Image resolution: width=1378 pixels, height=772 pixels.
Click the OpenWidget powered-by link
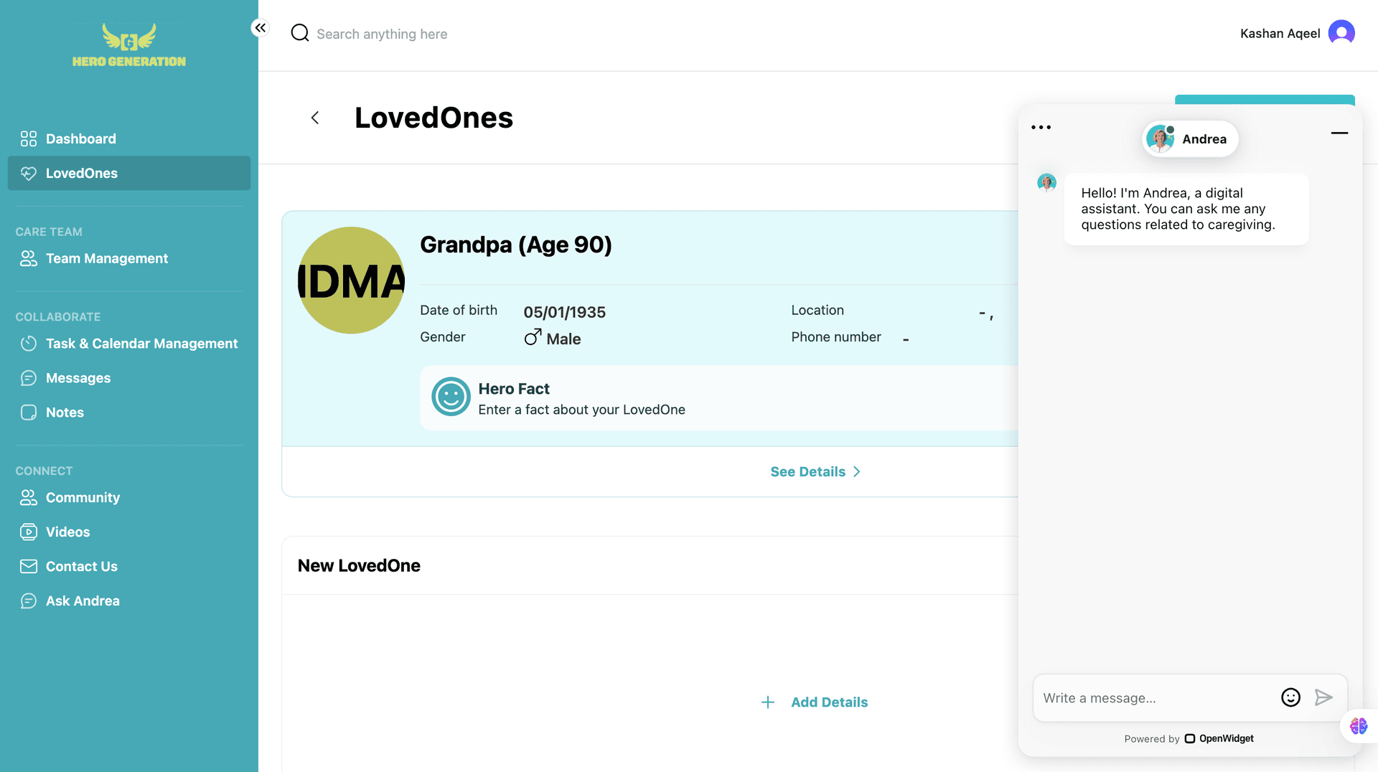(x=1219, y=738)
